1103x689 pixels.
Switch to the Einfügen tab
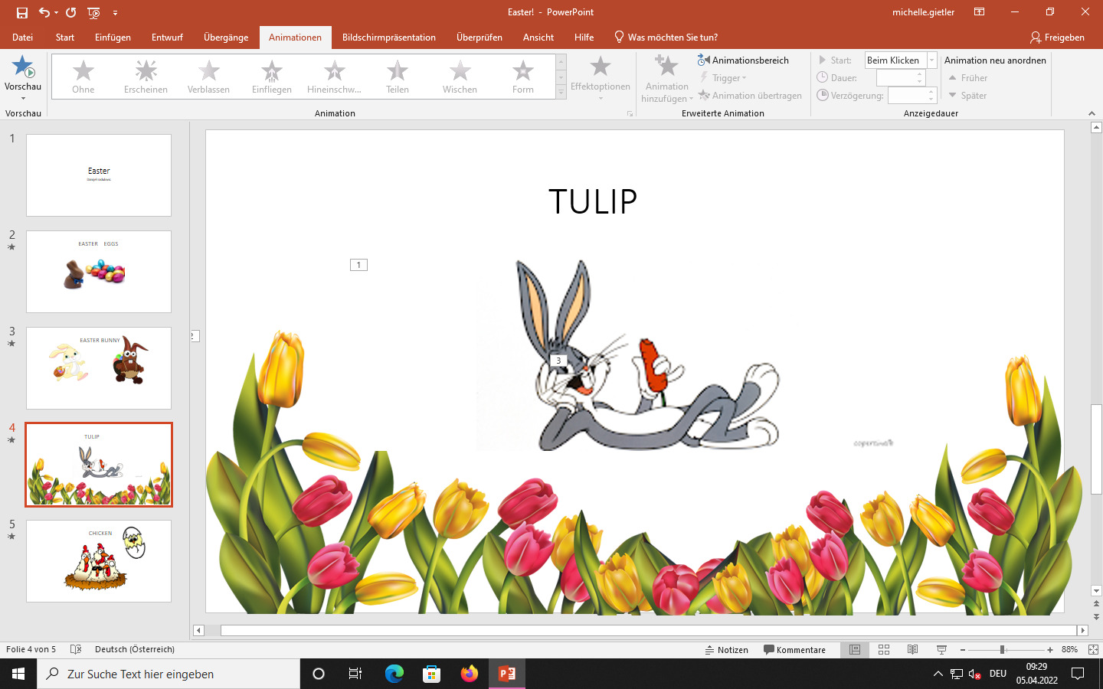(x=113, y=37)
